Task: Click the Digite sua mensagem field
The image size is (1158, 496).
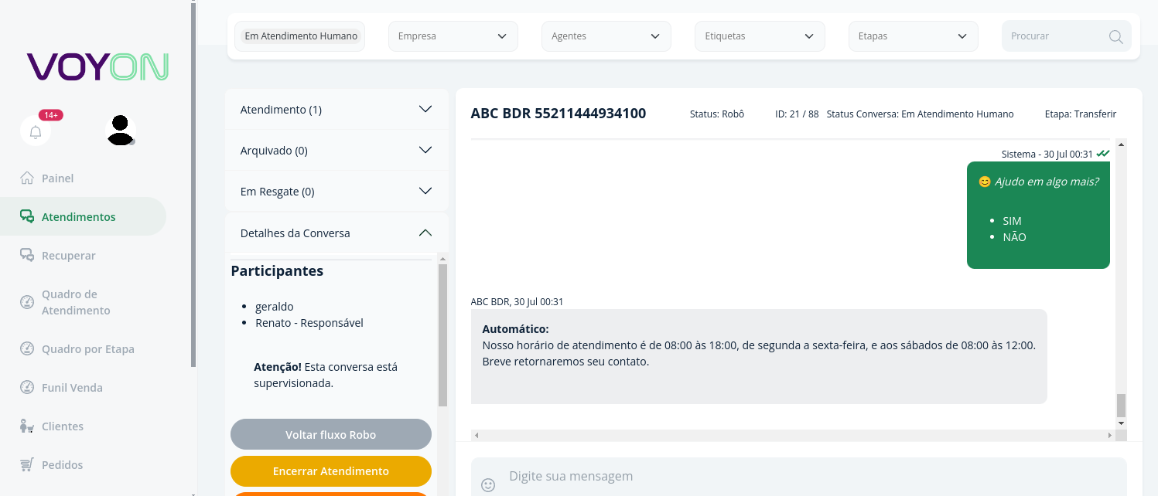Action: coord(814,477)
